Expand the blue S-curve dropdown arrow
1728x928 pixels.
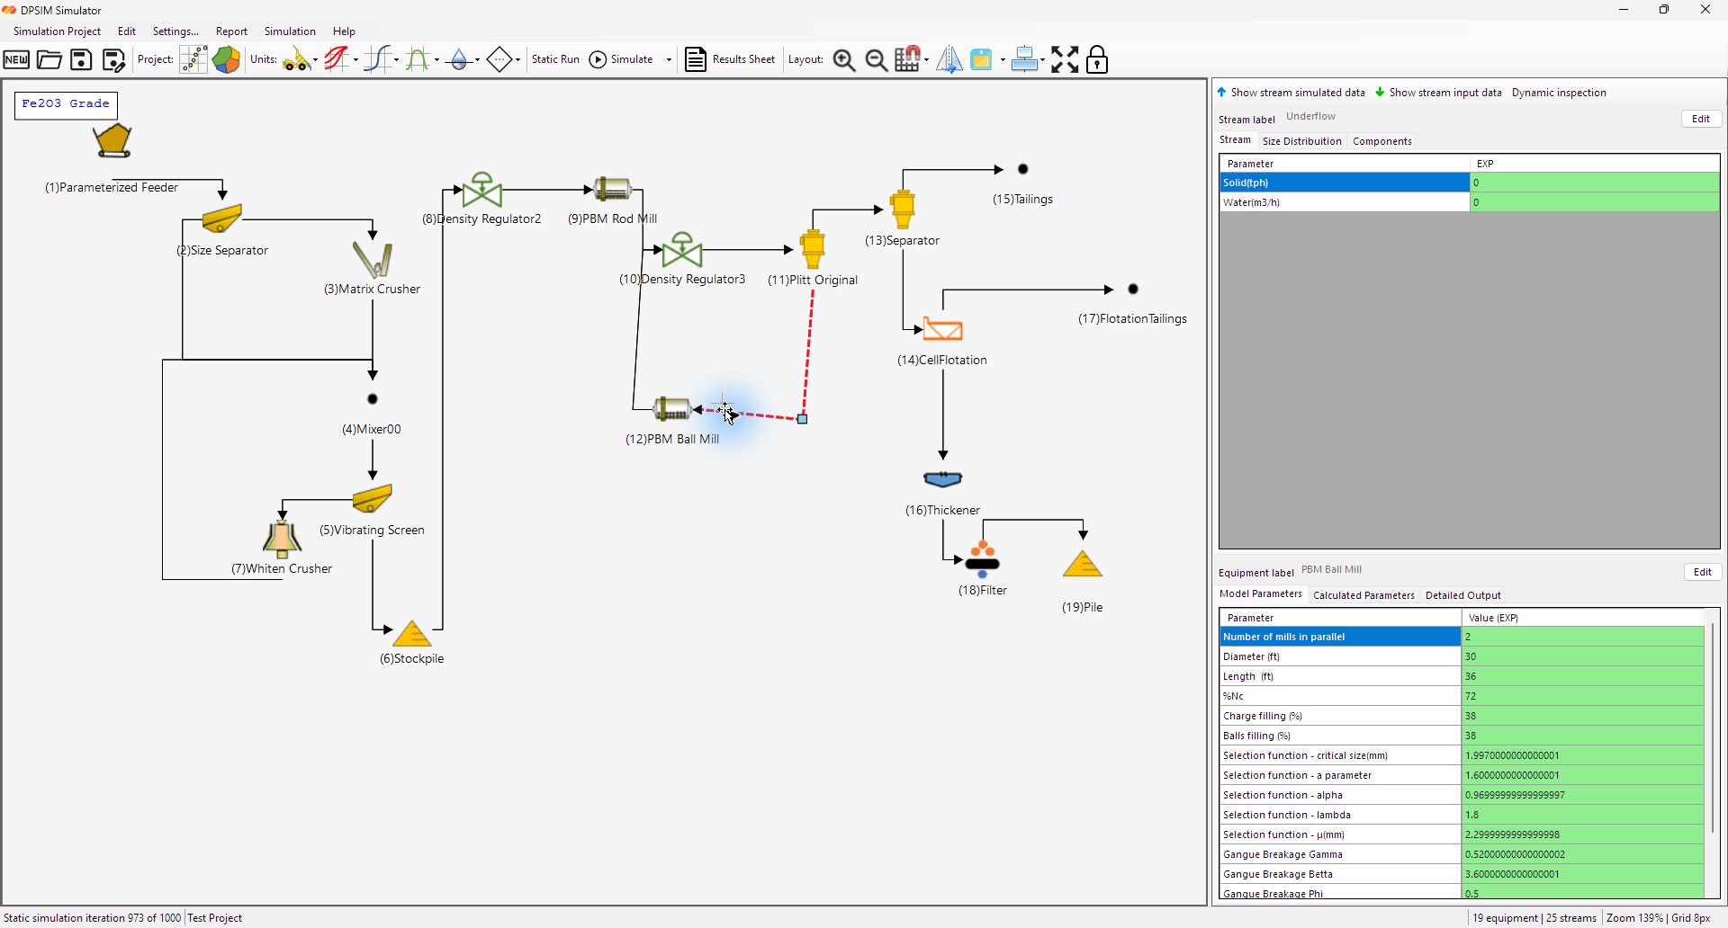click(x=396, y=60)
